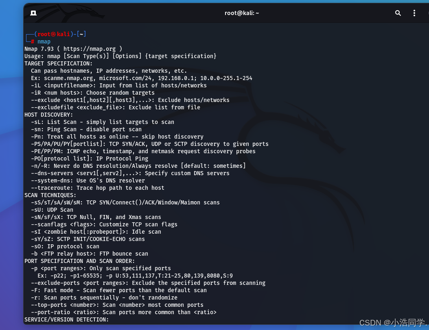Image resolution: width=429 pixels, height=330 pixels.
Task: Click the -sS/sT/sA/sW/sM TCP scans line
Action: [125, 203]
